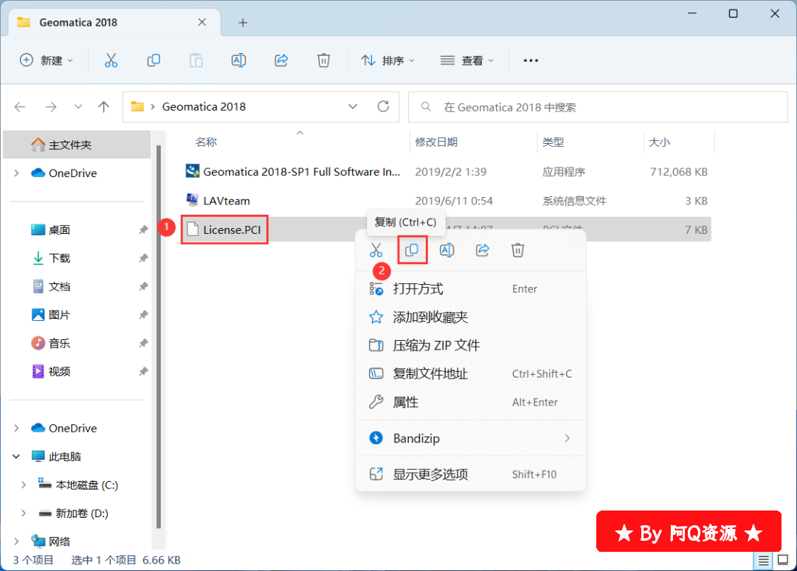Click the Rename icon in the top toolbar
The image size is (797, 571).
coord(238,60)
